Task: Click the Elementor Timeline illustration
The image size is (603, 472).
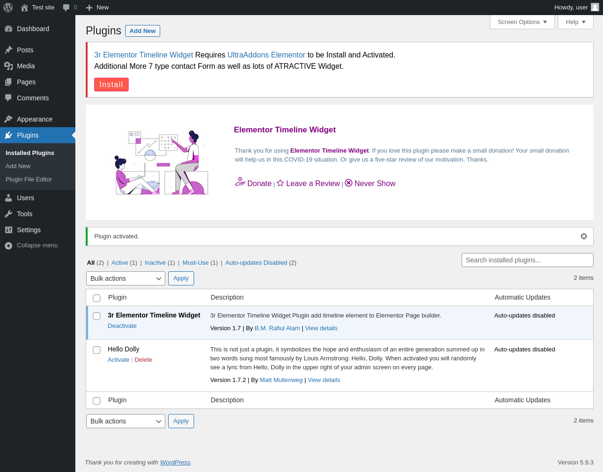Action: tap(162, 163)
